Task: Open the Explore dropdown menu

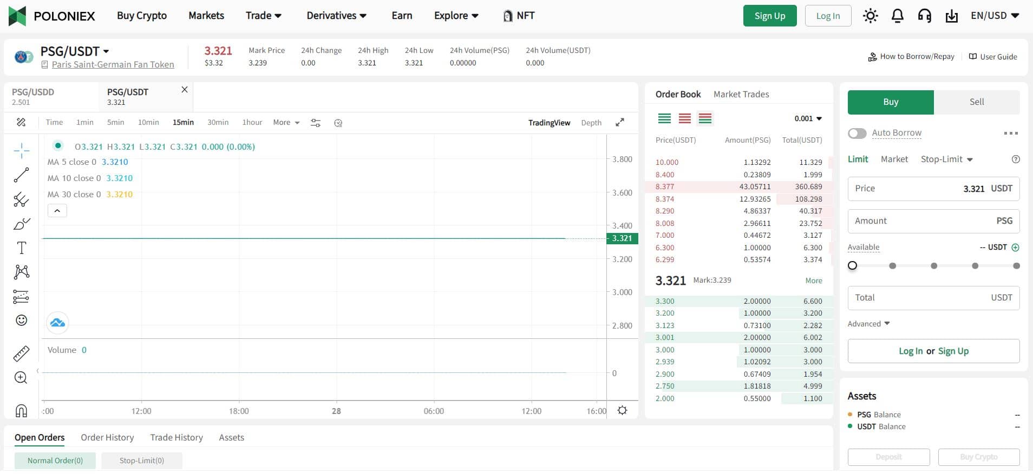Action: tap(456, 16)
